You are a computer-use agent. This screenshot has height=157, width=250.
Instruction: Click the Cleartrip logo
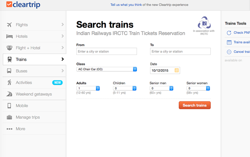23,5
